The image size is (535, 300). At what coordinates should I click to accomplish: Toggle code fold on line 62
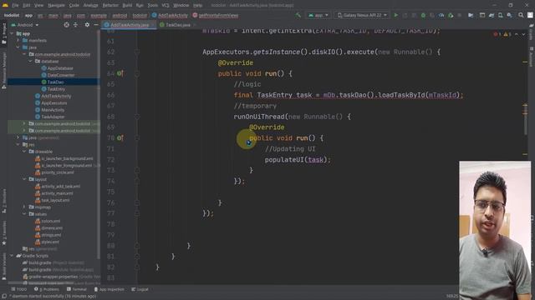point(137,52)
